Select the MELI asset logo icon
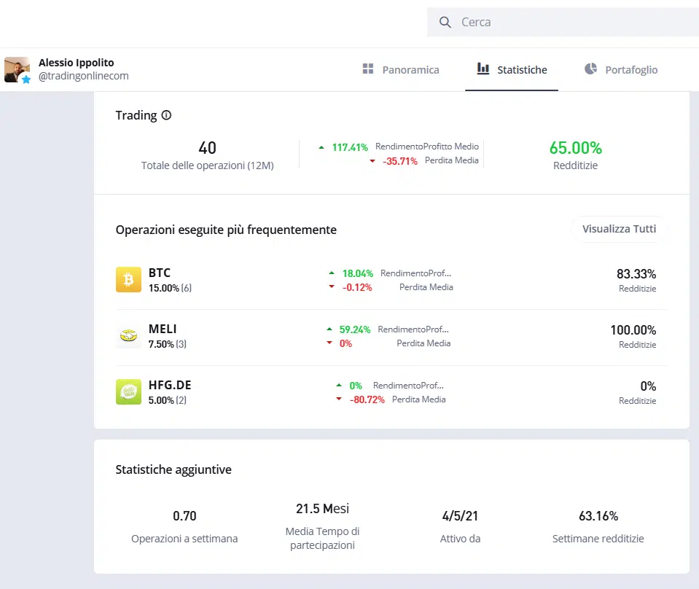 tap(128, 336)
